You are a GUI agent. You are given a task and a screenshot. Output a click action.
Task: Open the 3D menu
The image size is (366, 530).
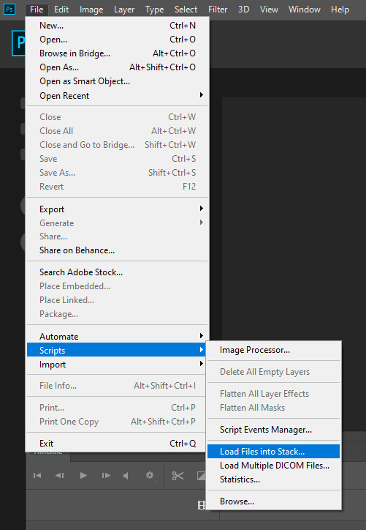pyautogui.click(x=243, y=10)
